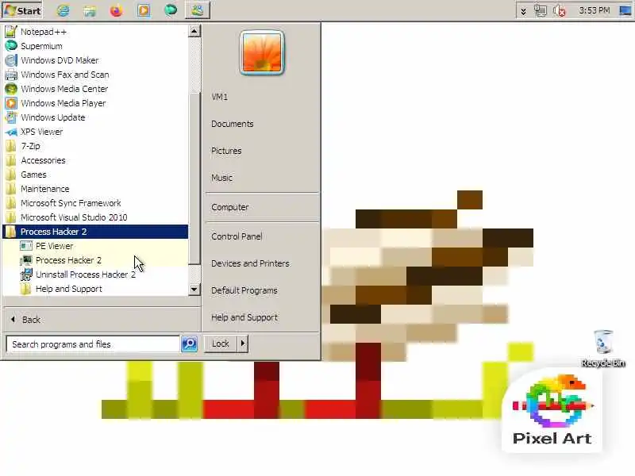Open the Notepad++ program icon
The height and width of the screenshot is (476, 635).
tap(11, 32)
